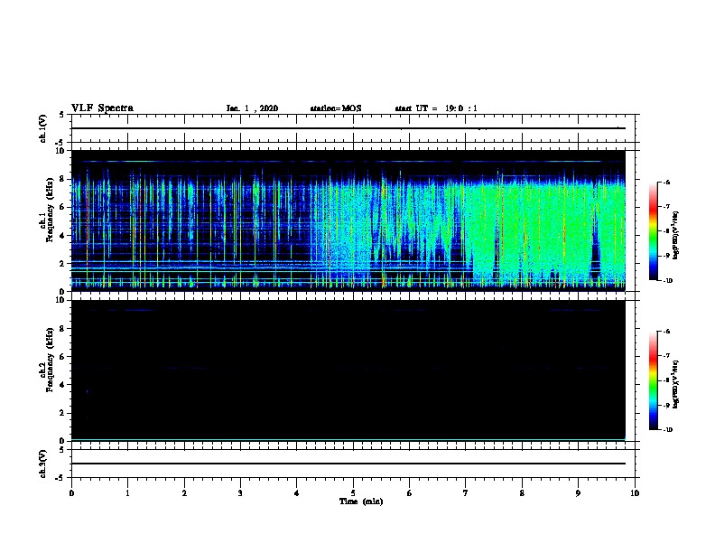
Task: Click the time axis tick label "2"
Action: [184, 493]
